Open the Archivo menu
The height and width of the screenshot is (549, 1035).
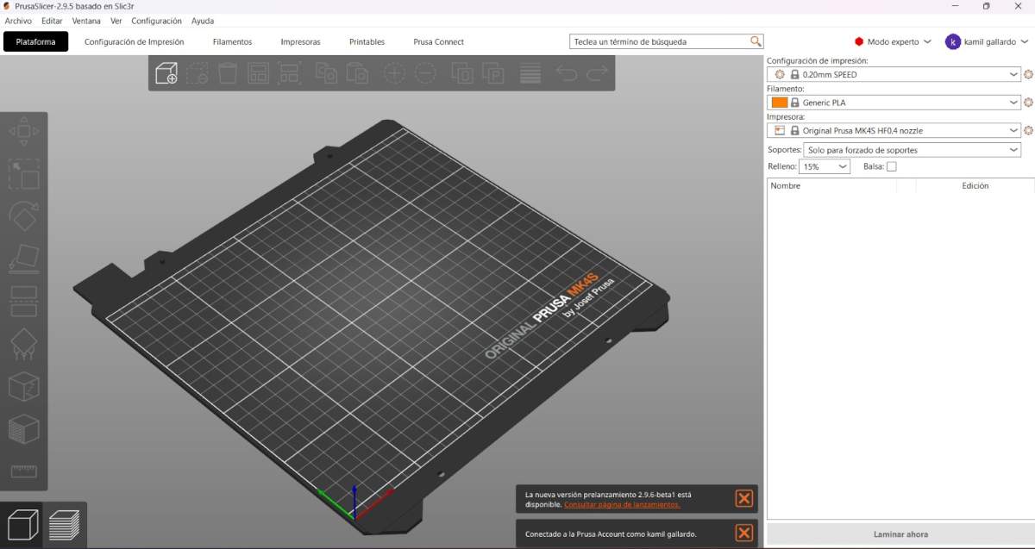tap(18, 21)
